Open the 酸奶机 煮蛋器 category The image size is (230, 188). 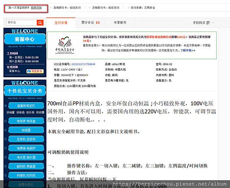26,166
